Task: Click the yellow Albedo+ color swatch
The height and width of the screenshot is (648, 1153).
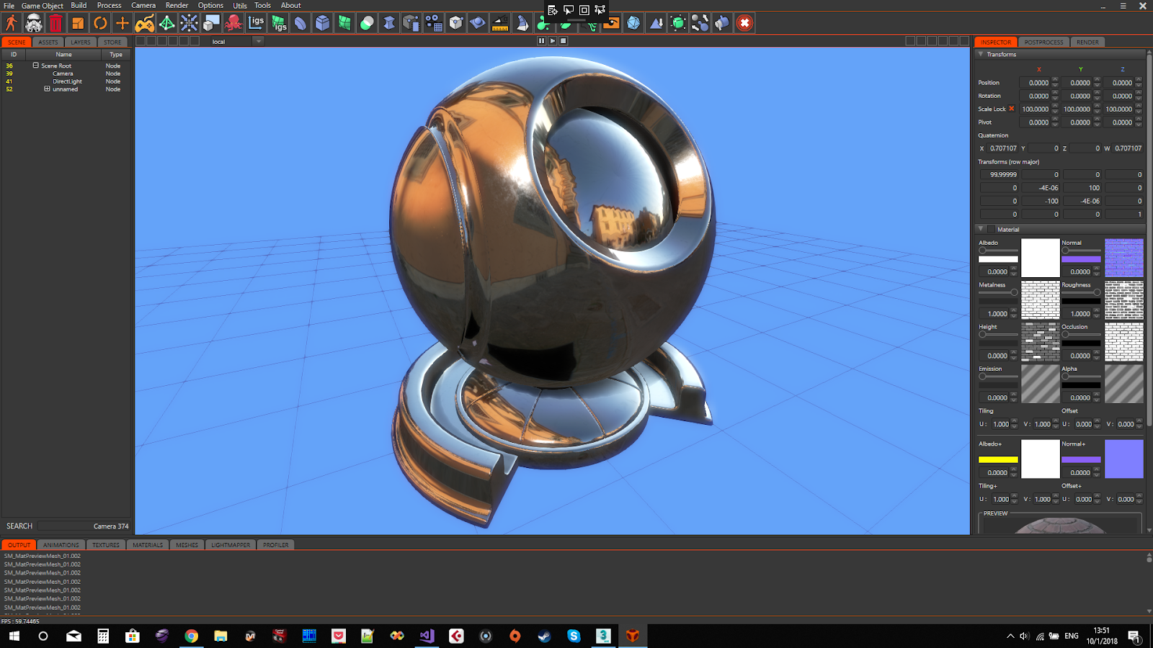Action: pos(998,459)
